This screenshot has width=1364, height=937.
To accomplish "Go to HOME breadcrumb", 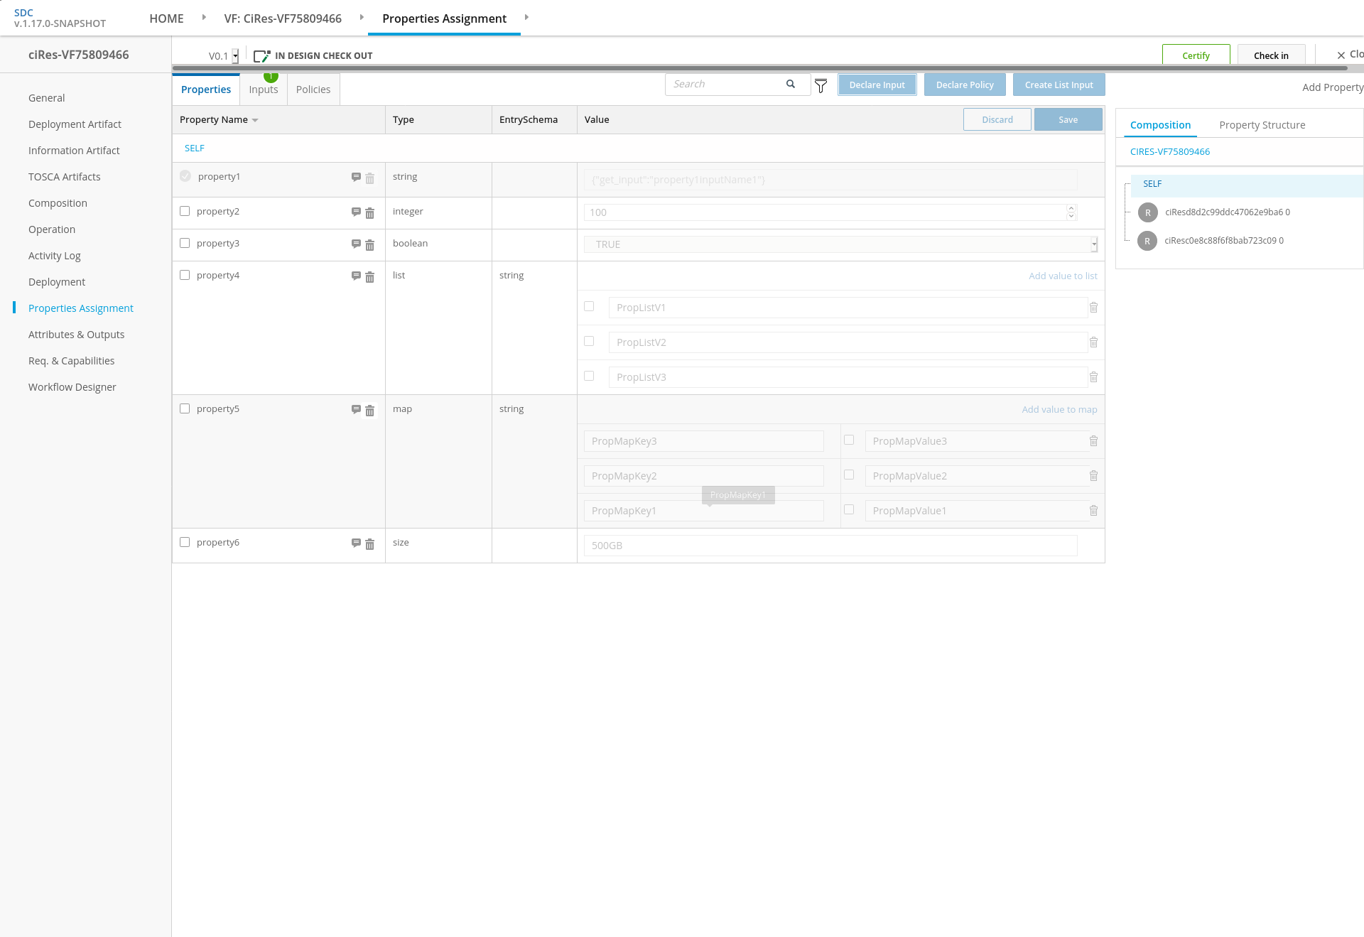I will point(166,18).
